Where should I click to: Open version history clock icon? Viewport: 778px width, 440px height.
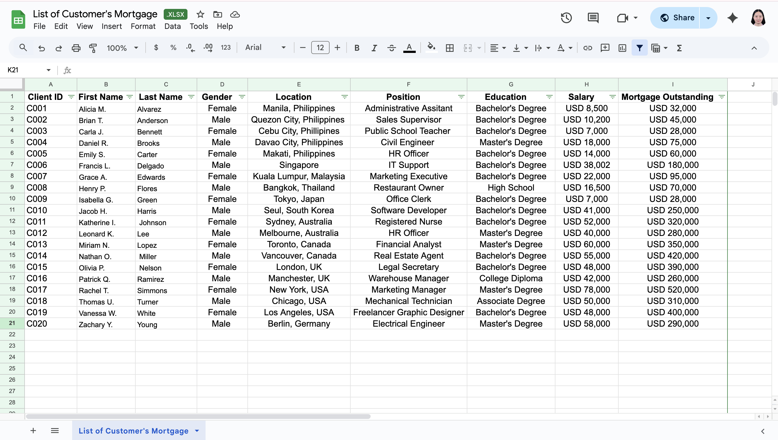coord(566,18)
